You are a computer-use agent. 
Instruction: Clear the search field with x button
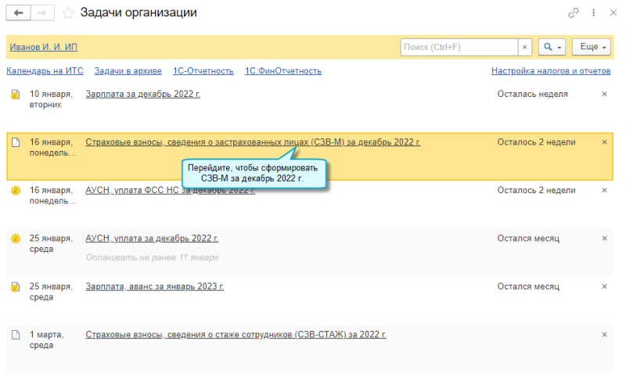point(524,47)
